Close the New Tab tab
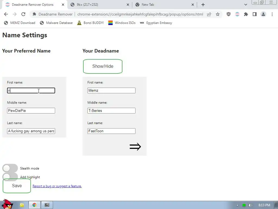Image resolution: width=278 pixels, height=209 pixels. (x=193, y=5)
